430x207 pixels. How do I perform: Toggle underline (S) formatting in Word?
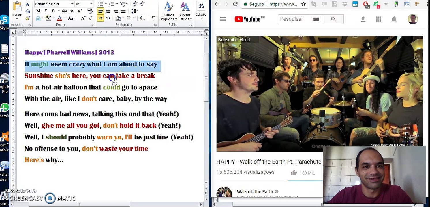point(53,11)
